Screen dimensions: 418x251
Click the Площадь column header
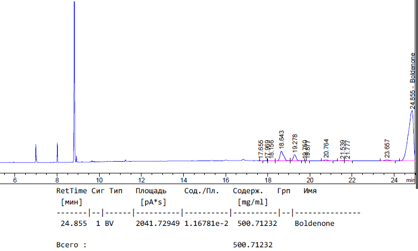(151, 191)
